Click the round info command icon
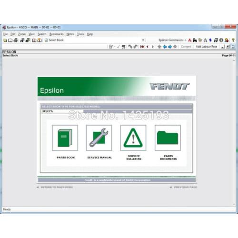This screenshot has height=238, width=238. pos(221,40)
